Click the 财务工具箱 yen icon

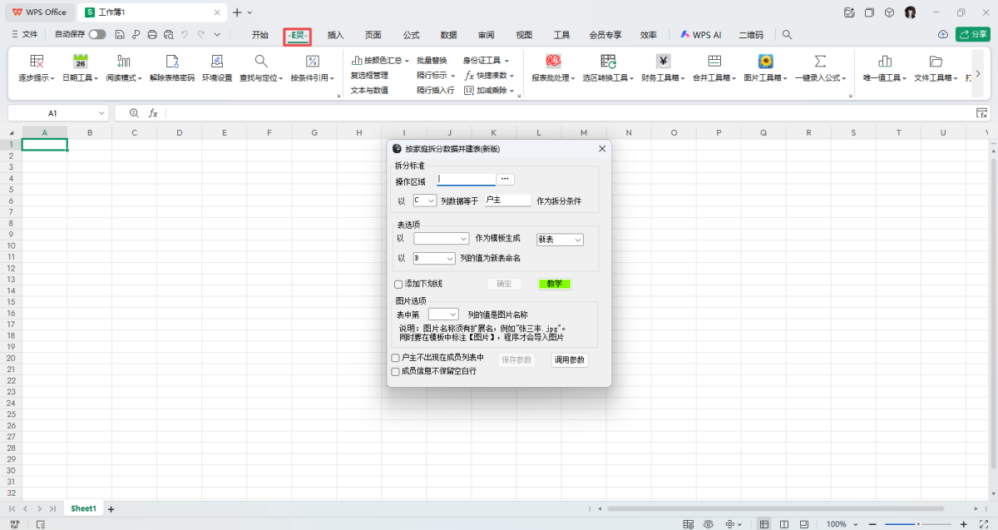point(662,62)
